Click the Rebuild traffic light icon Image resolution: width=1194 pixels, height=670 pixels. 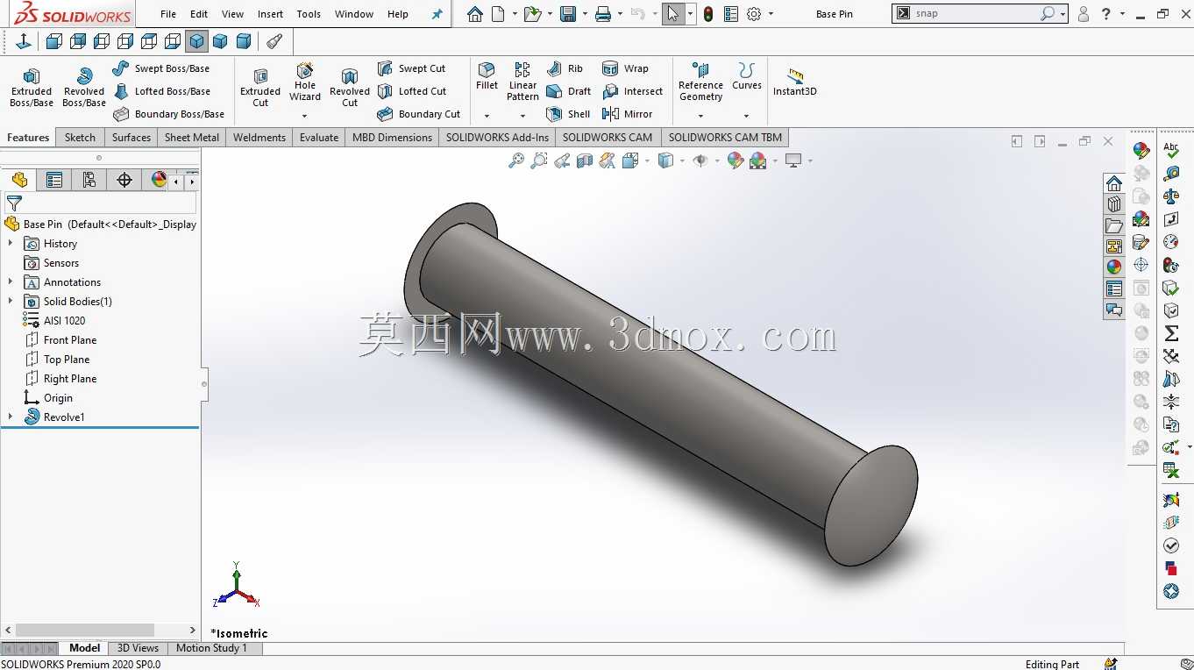click(707, 14)
